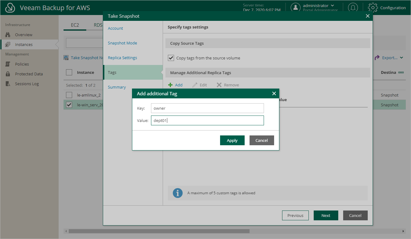Go to the Account wizard step
Image resolution: width=411 pixels, height=239 pixels.
(x=115, y=28)
